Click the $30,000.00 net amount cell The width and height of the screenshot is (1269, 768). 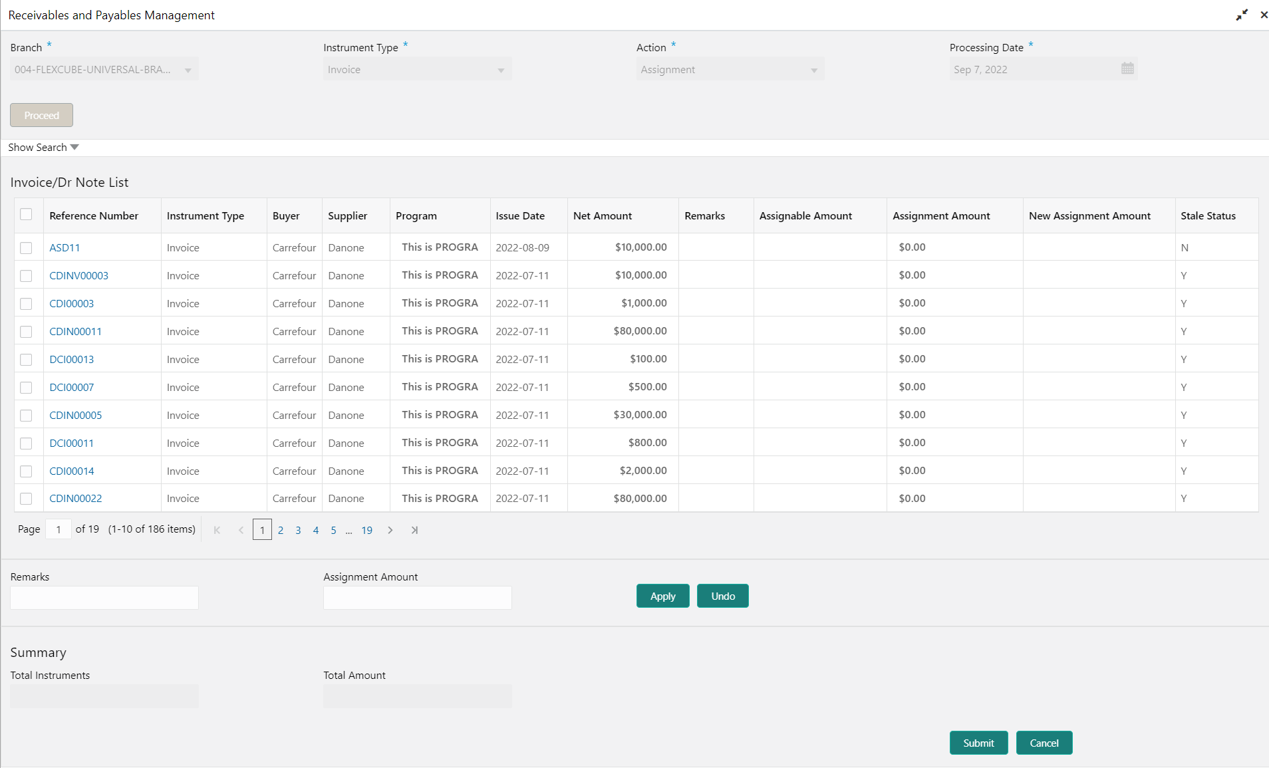tap(623, 414)
